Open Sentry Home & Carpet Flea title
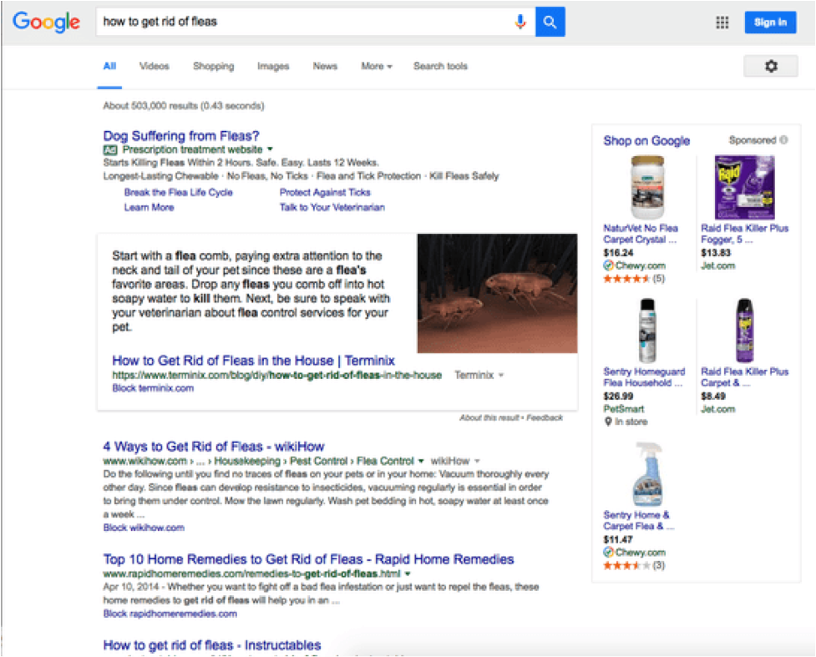The height and width of the screenshot is (657, 816). (x=639, y=520)
